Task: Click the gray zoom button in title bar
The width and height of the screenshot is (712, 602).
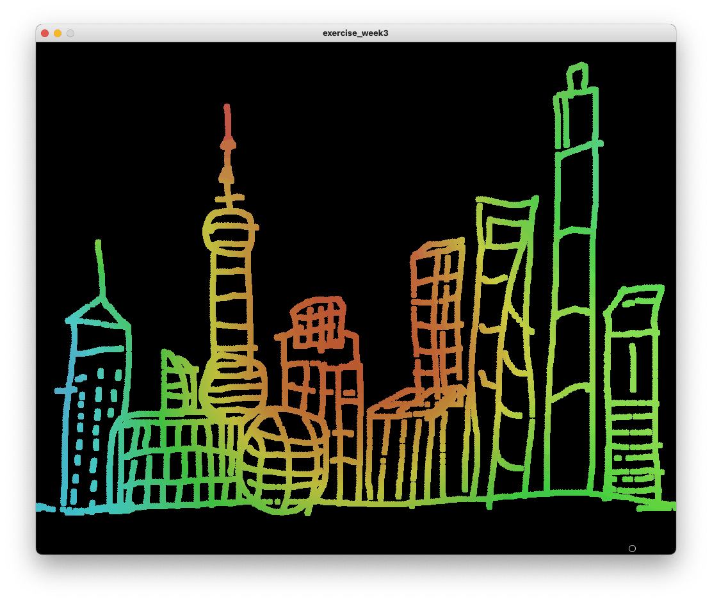Action: pyautogui.click(x=70, y=33)
